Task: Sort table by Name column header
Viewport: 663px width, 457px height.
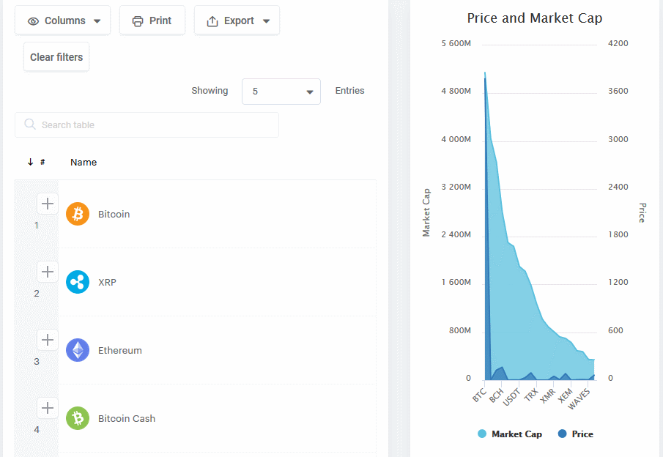Action: [x=84, y=163]
